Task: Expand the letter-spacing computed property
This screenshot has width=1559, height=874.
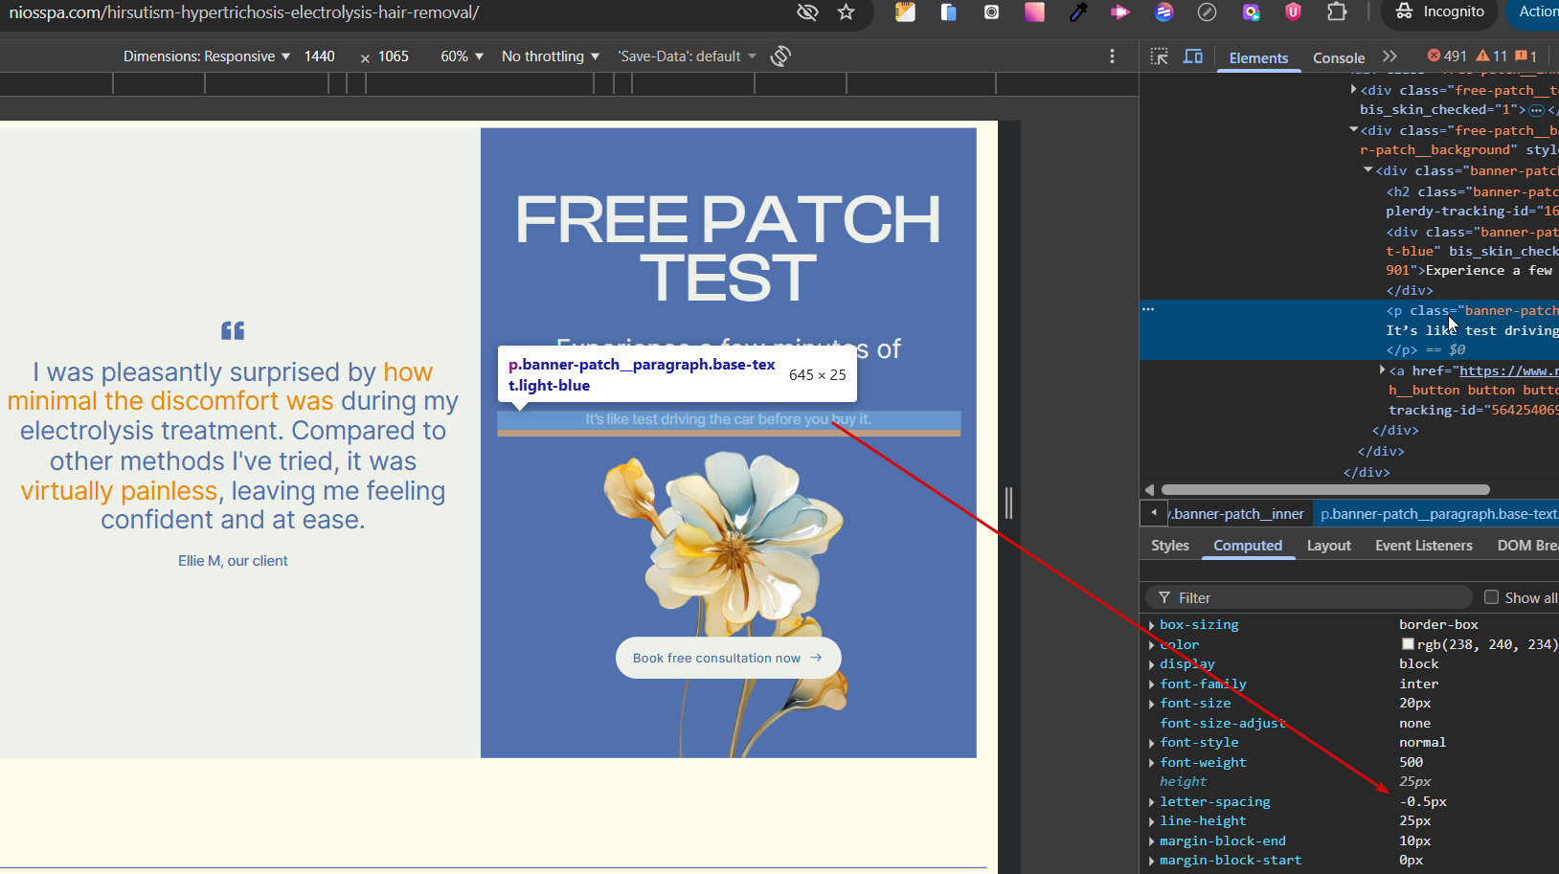Action: coord(1151,802)
